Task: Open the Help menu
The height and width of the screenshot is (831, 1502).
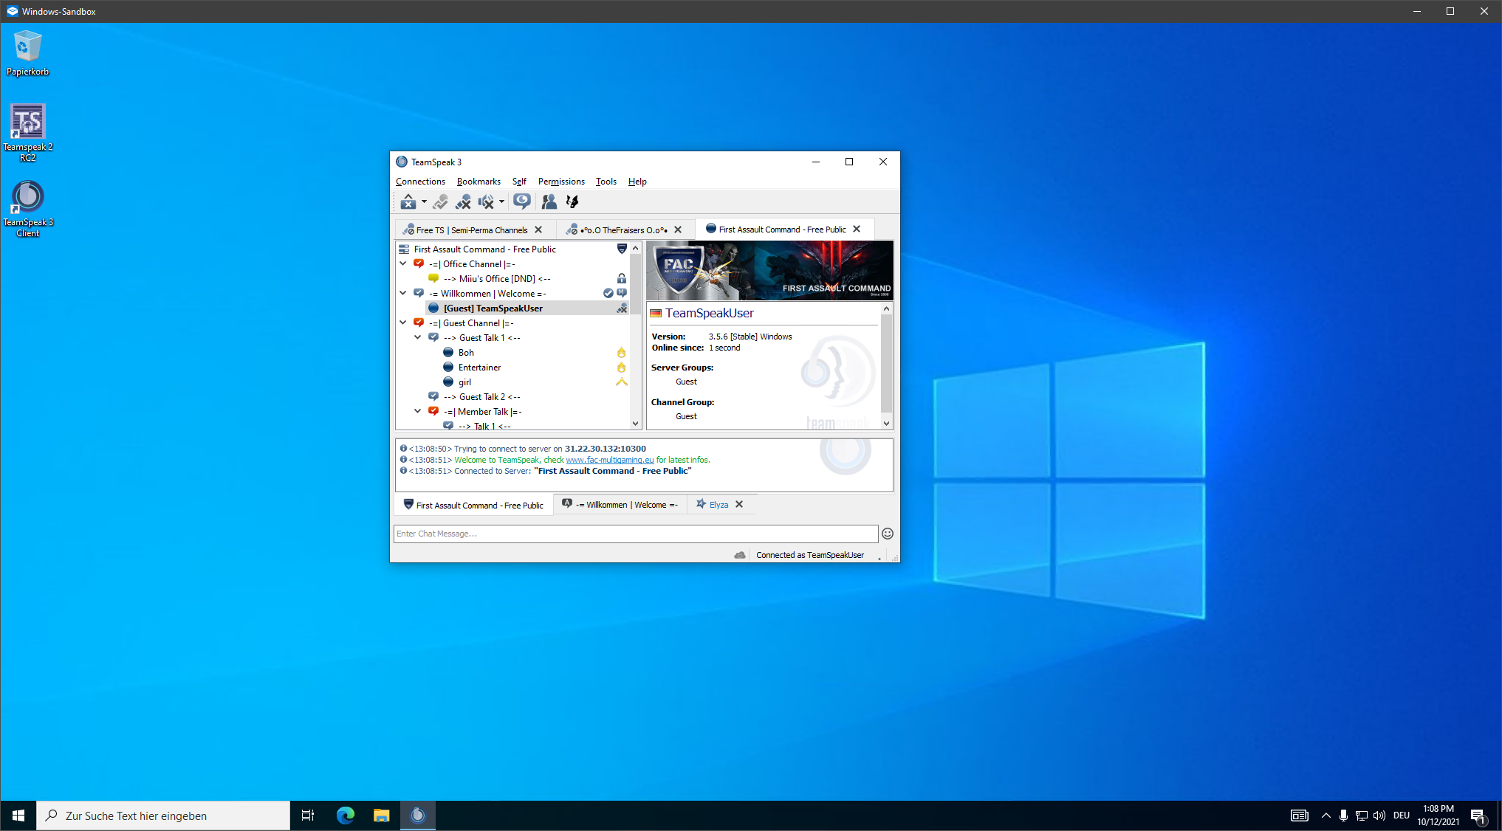Action: tap(637, 182)
